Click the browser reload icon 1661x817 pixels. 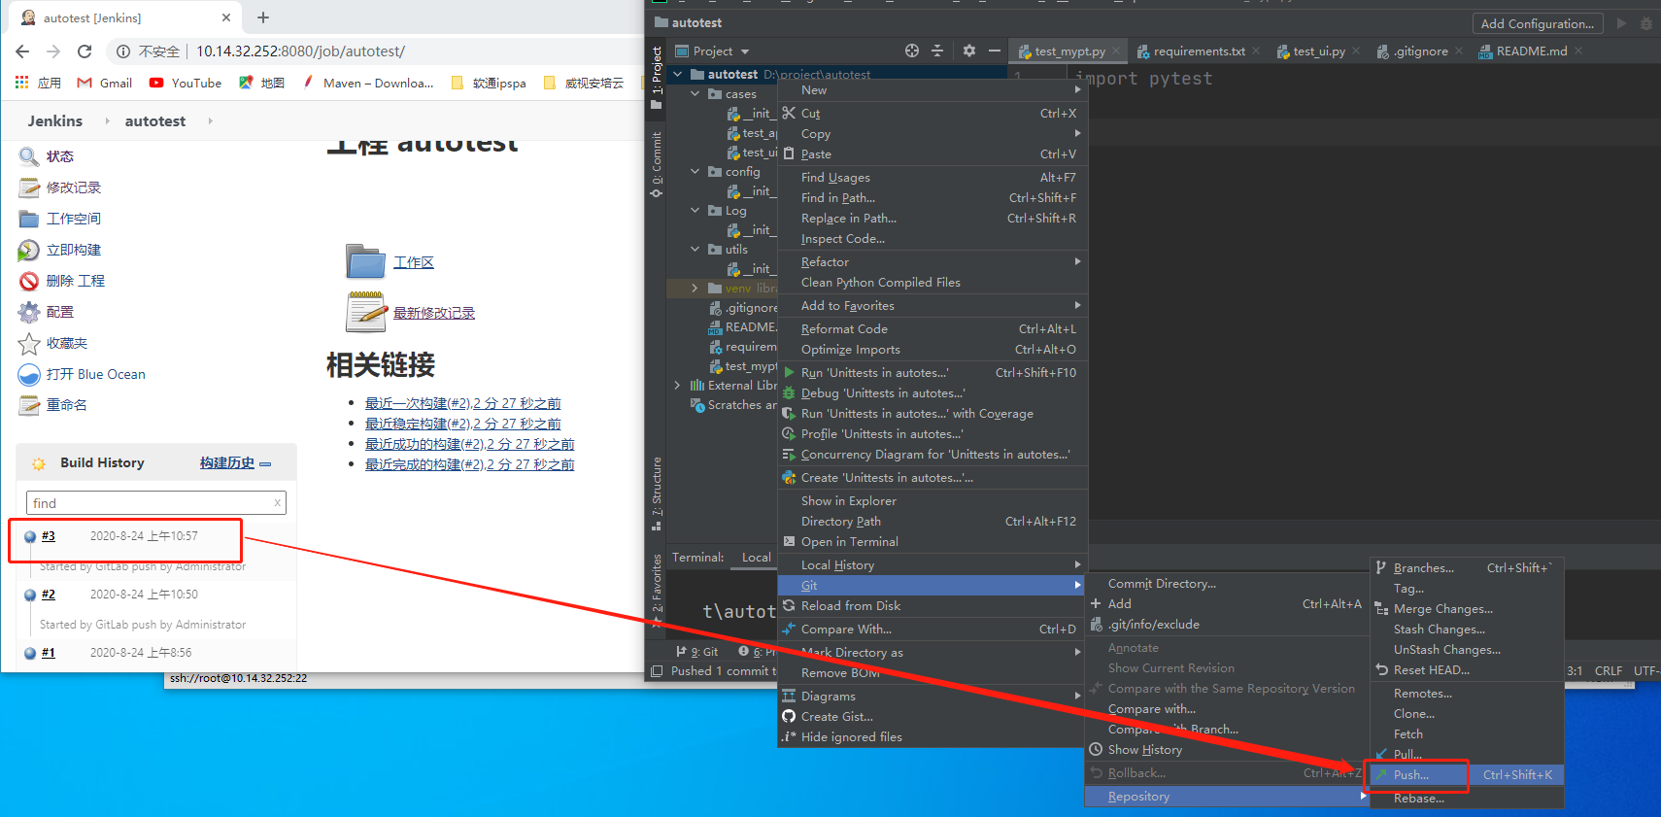pyautogui.click(x=85, y=51)
